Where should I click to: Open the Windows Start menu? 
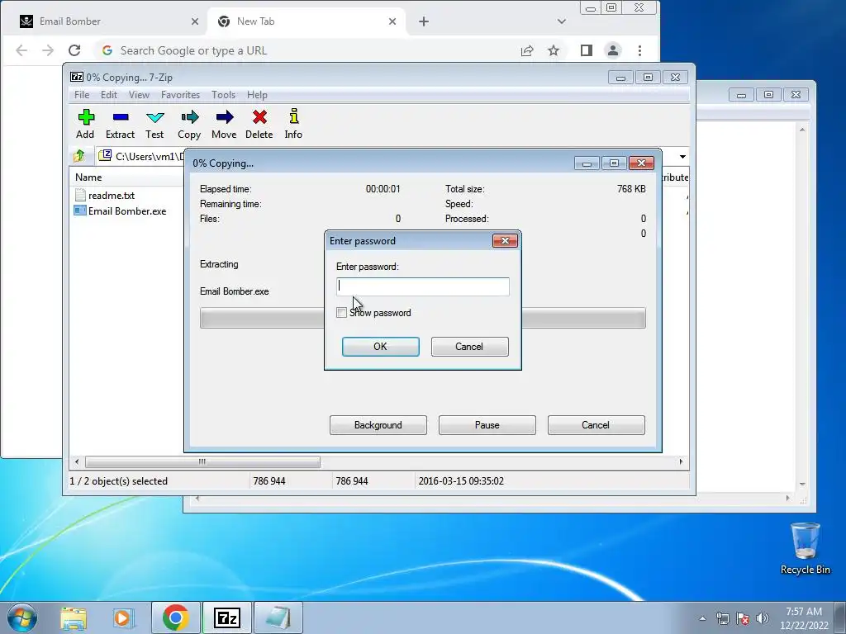[x=22, y=617]
